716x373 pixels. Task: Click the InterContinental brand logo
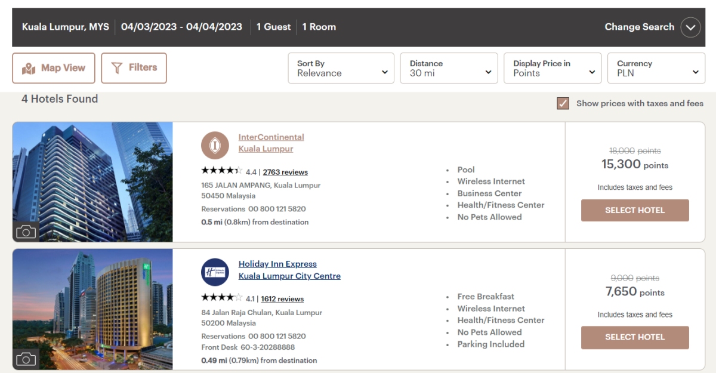click(x=215, y=146)
